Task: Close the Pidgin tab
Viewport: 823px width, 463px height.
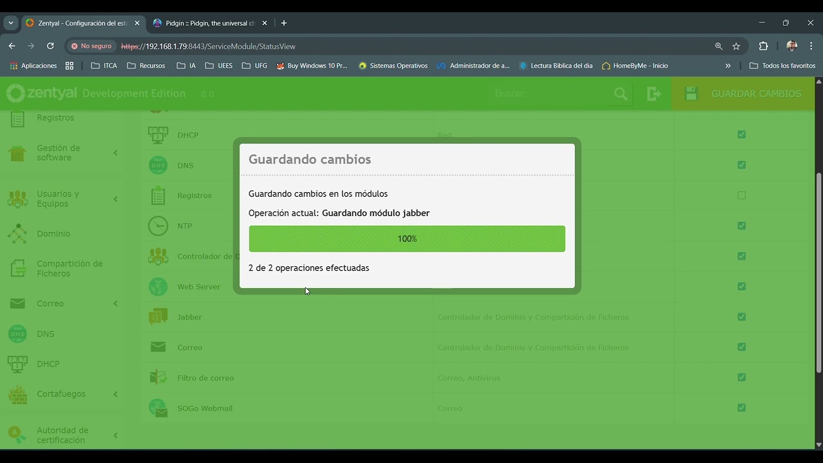Action: click(264, 23)
